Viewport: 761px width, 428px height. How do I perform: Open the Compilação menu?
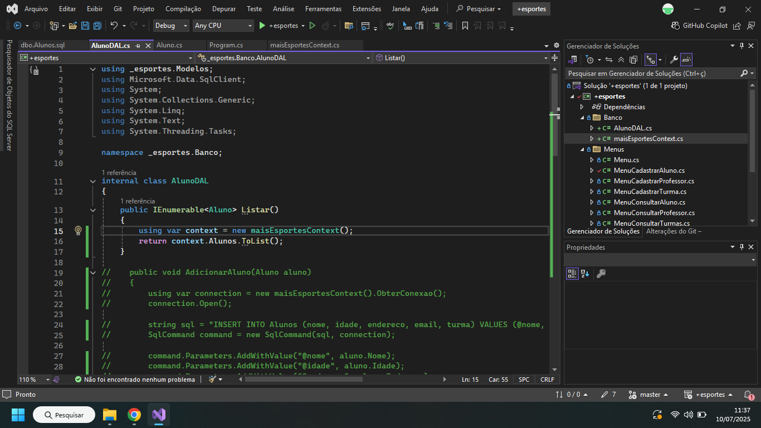(x=183, y=9)
